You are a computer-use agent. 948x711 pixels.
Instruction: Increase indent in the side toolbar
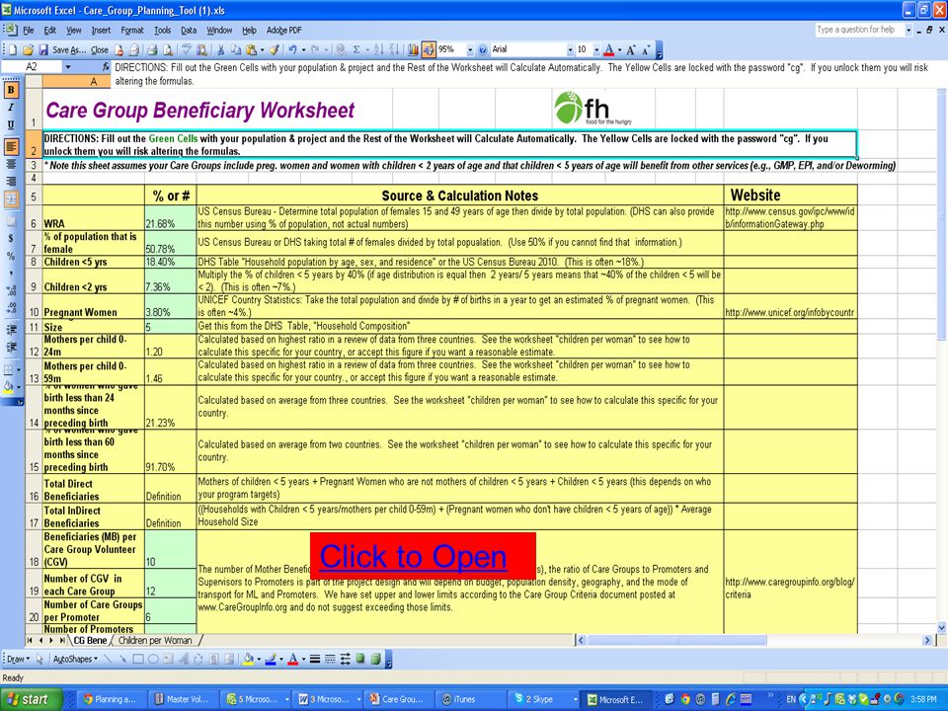pos(10,347)
